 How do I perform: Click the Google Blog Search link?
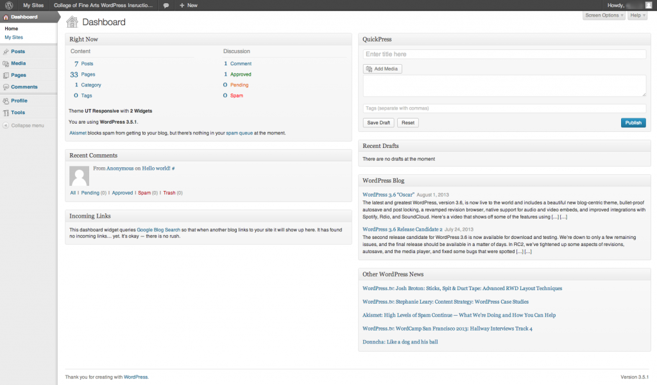click(158, 230)
